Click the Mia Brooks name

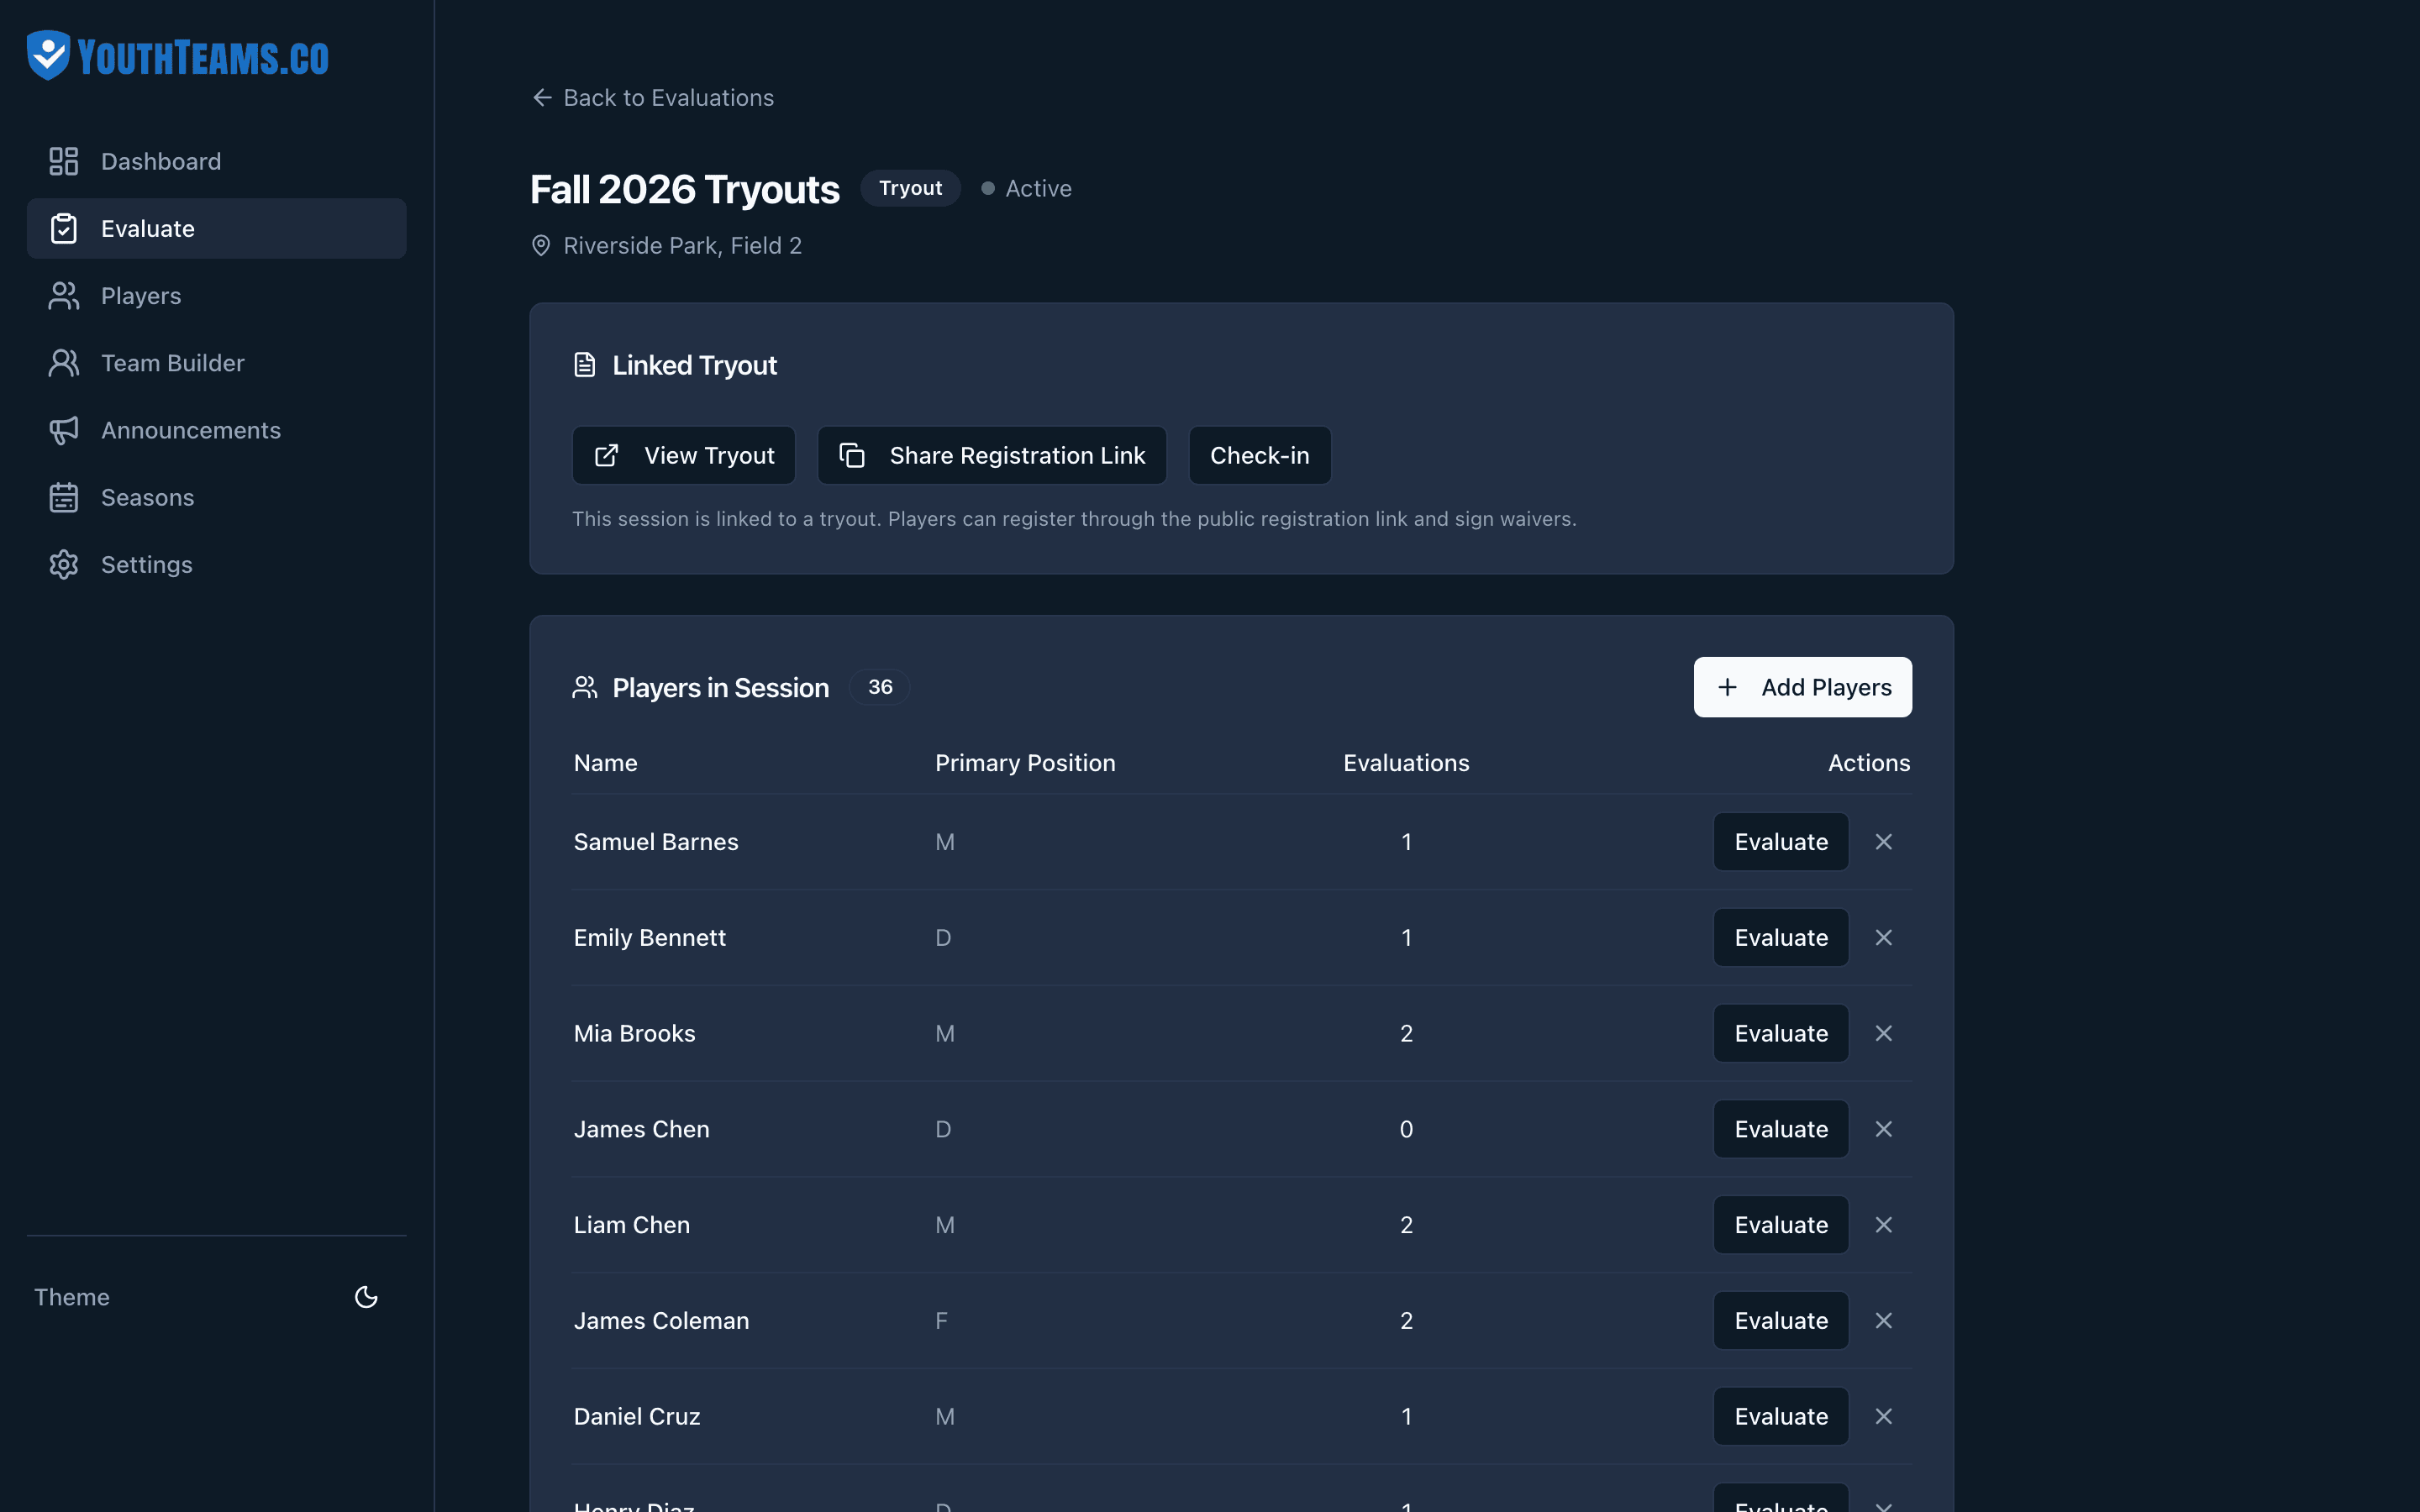pyautogui.click(x=634, y=1033)
